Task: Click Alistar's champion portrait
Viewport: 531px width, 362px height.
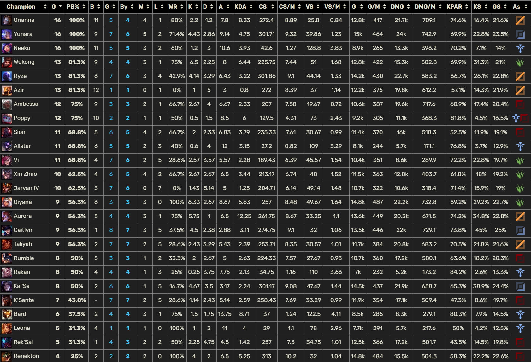Action: pos(7,146)
